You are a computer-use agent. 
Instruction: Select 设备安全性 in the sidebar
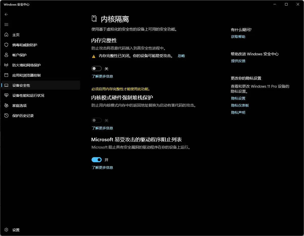[x=21, y=85]
